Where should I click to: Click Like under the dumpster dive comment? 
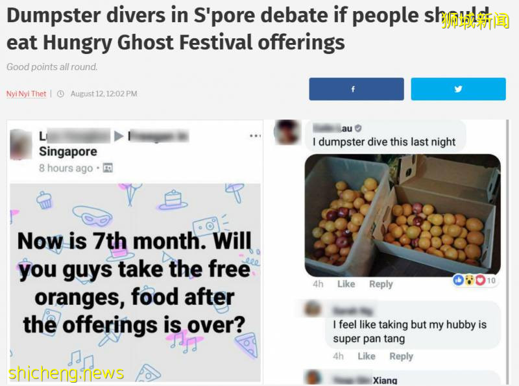(346, 284)
